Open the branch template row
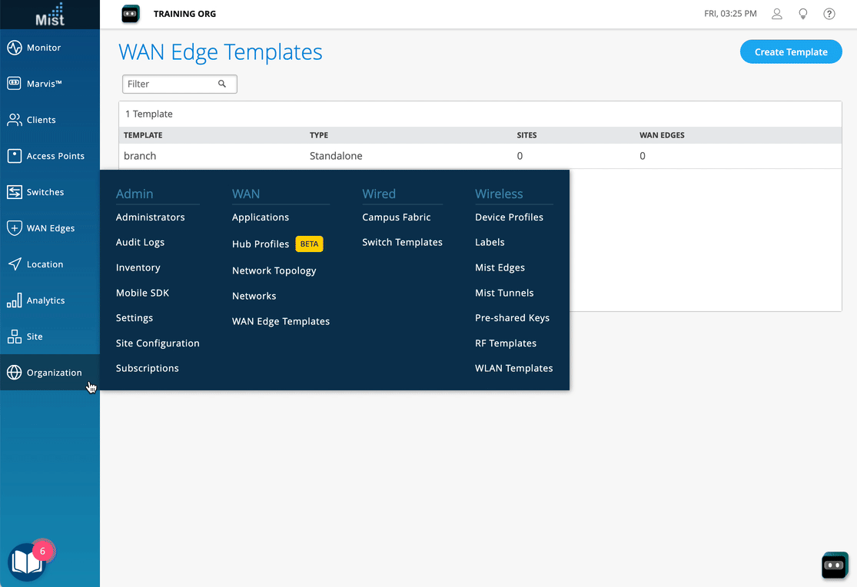 click(x=140, y=156)
